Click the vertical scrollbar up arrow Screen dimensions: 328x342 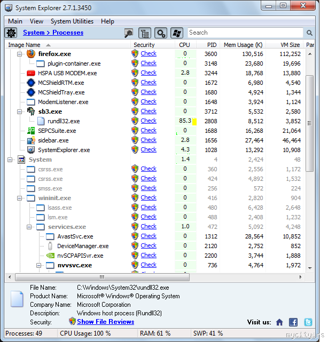[x=310, y=54]
